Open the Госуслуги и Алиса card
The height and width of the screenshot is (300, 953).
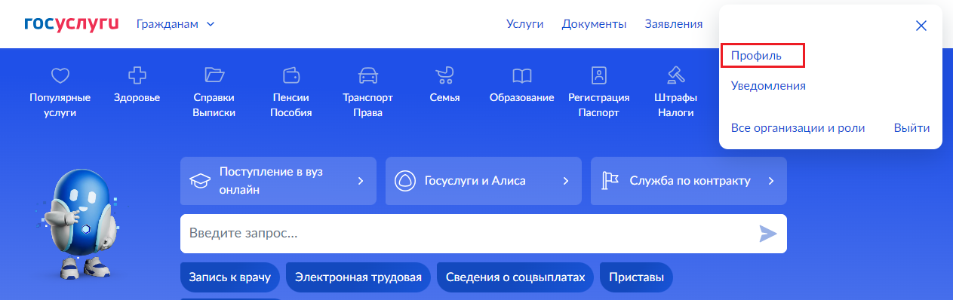click(484, 181)
